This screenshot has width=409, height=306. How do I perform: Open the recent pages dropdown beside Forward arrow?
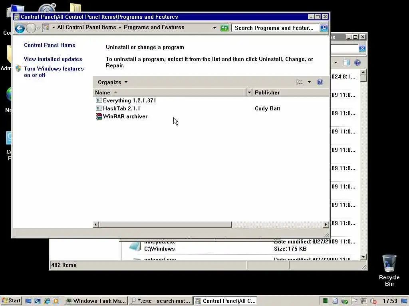pos(38,28)
